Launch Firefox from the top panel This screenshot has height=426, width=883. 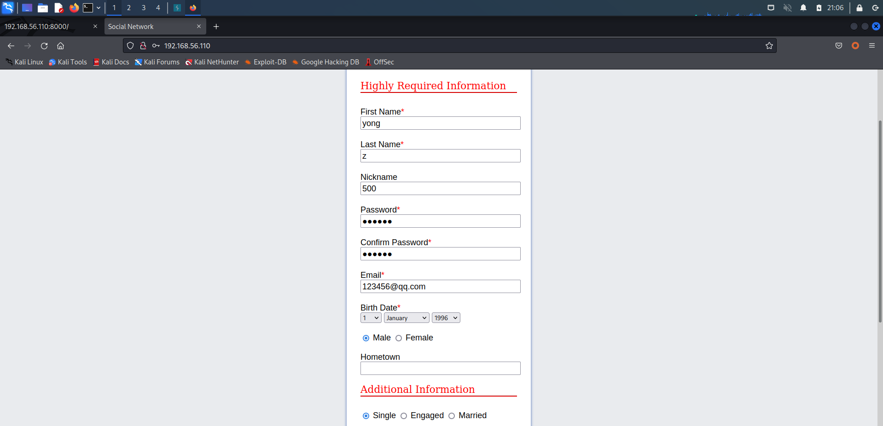(x=74, y=8)
